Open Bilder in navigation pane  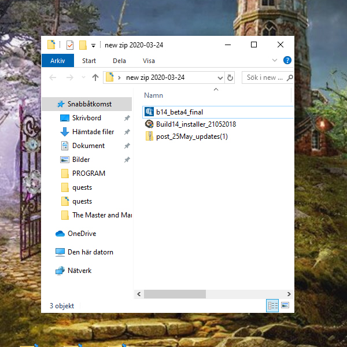(x=81, y=160)
